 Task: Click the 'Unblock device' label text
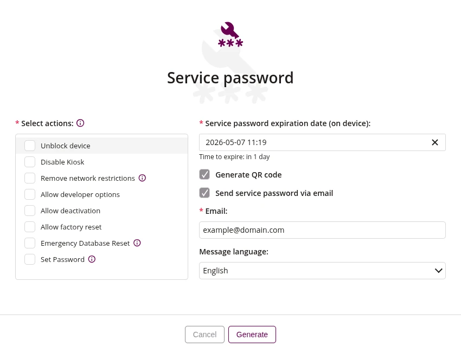click(x=65, y=146)
